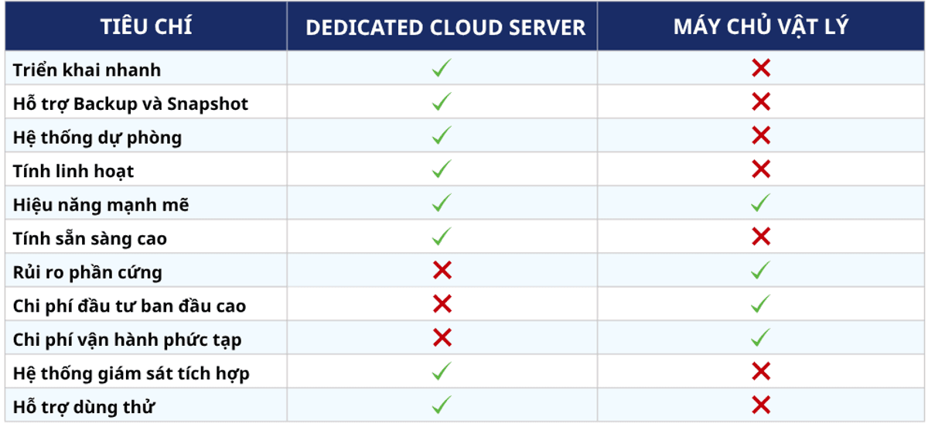Click the Máy chủ vật lý red X for Hỗ trợ dùng thử

(x=761, y=405)
